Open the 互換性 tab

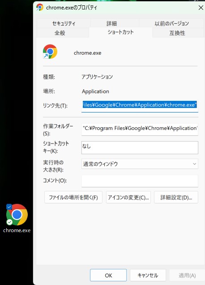(177, 33)
